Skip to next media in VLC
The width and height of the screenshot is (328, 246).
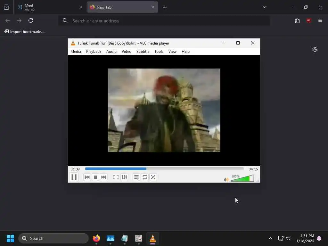click(104, 177)
